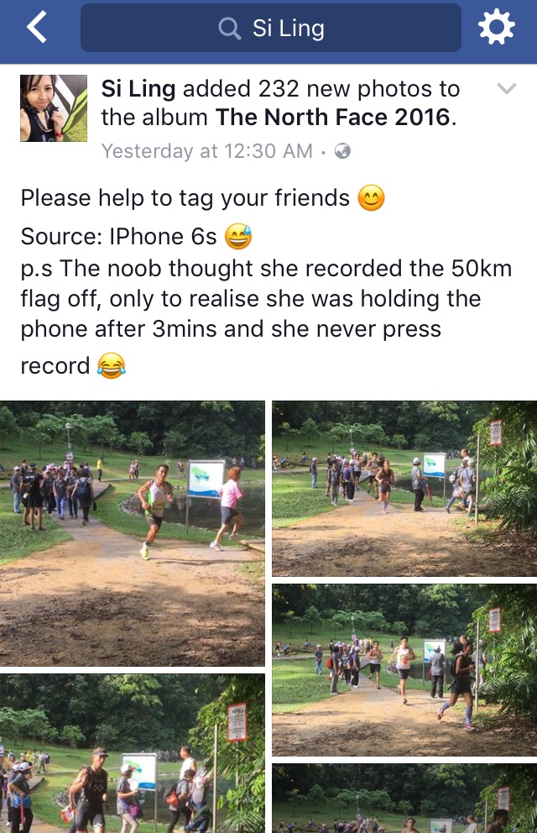Tap the smiling emoji after 'friends'
The height and width of the screenshot is (833, 537).
pyautogui.click(x=371, y=198)
